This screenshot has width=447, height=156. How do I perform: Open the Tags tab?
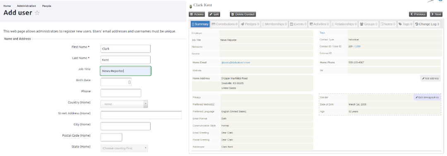click(x=405, y=24)
